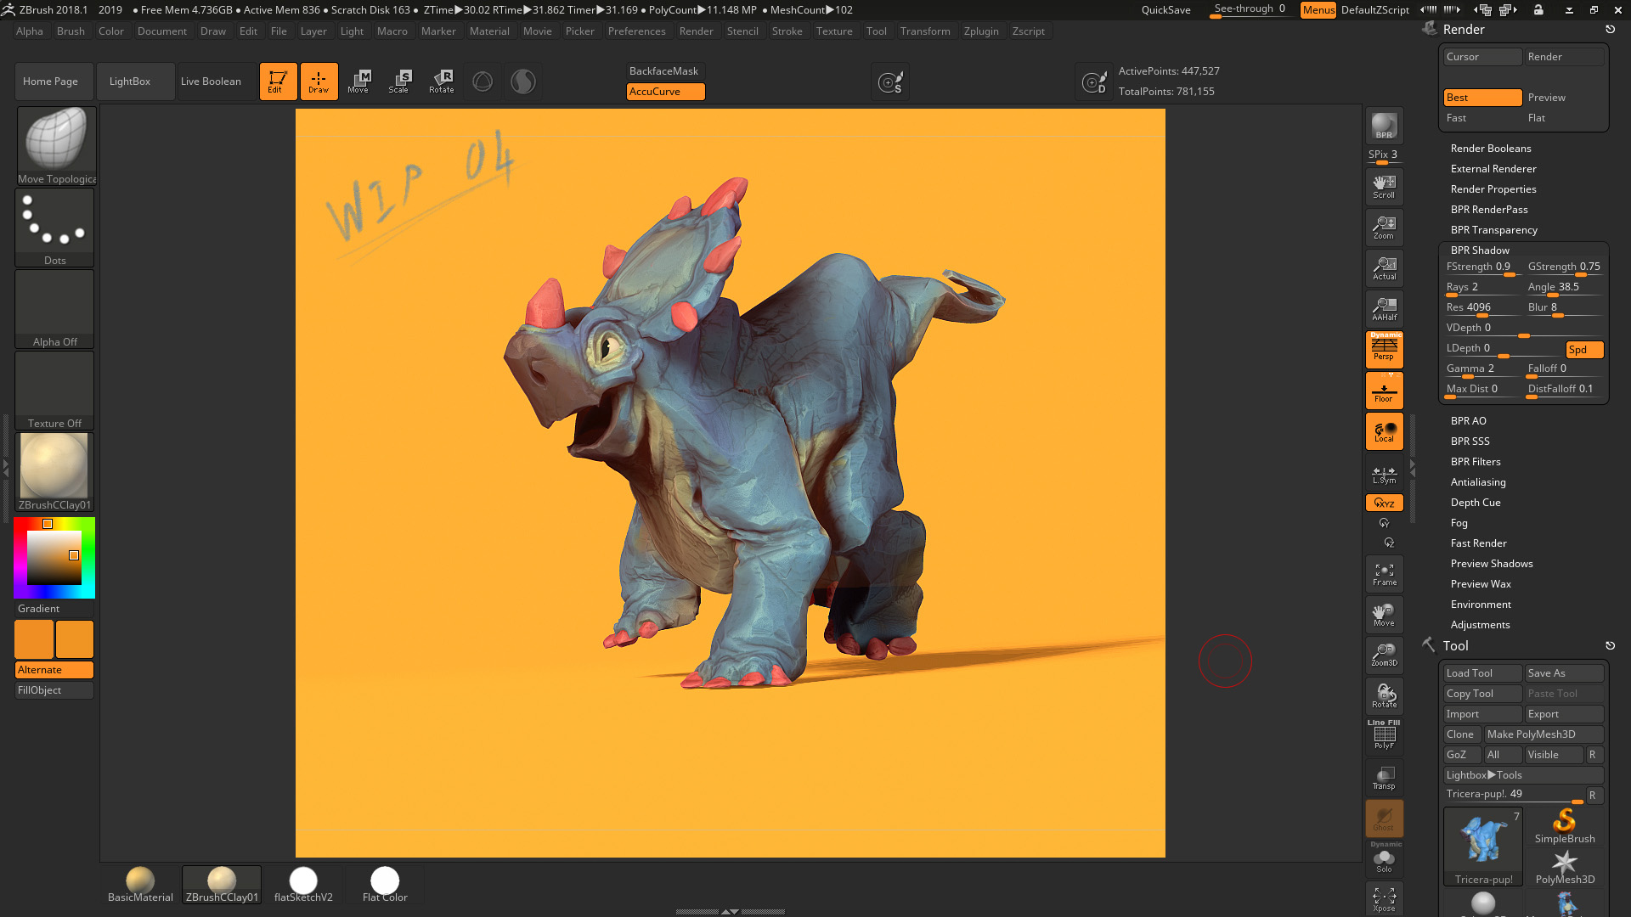The image size is (1631, 917).
Task: Click the Zoom3D icon
Action: click(x=1384, y=655)
